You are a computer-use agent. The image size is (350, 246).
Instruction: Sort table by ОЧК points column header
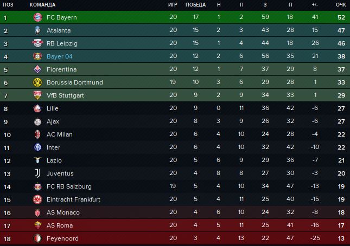pyautogui.click(x=341, y=5)
